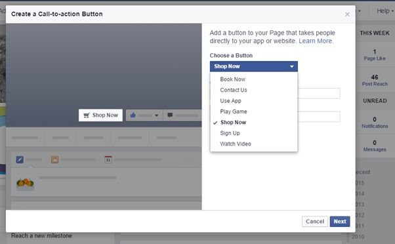Click the second input field below

tap(319, 117)
